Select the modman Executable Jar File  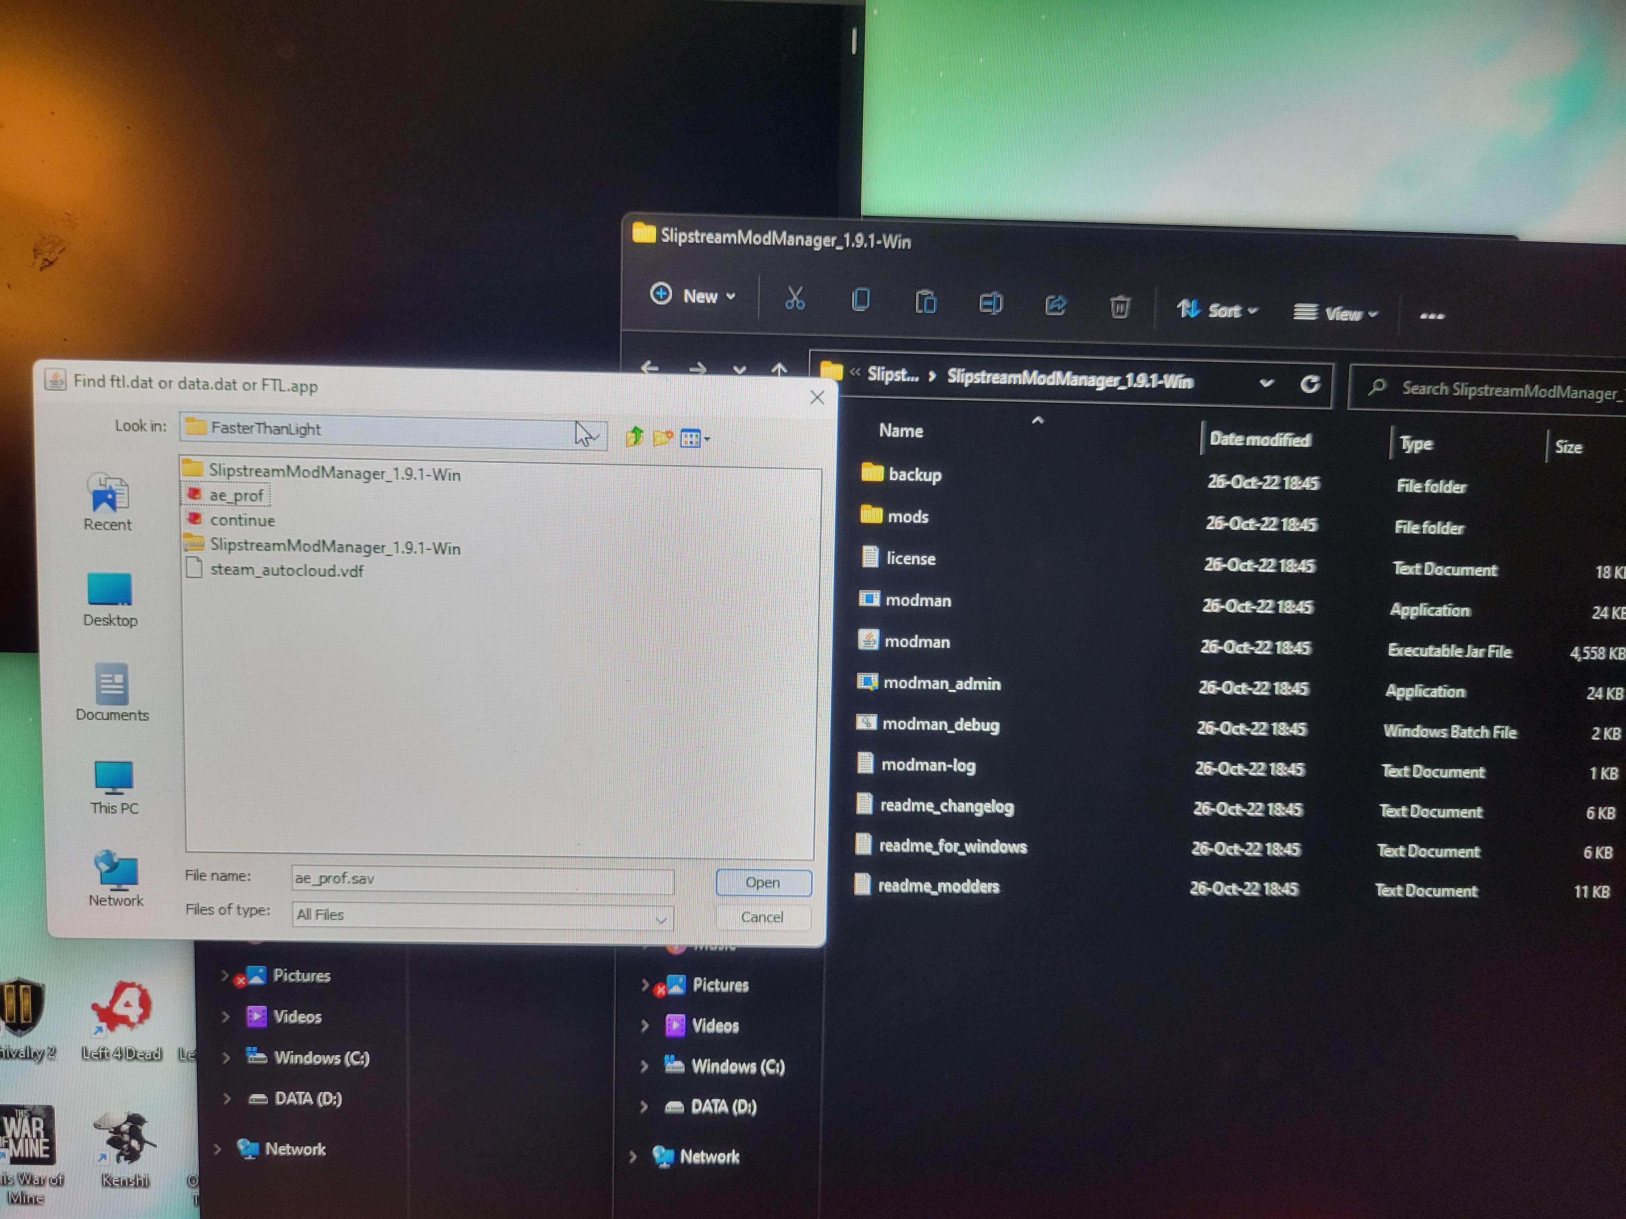coord(917,641)
